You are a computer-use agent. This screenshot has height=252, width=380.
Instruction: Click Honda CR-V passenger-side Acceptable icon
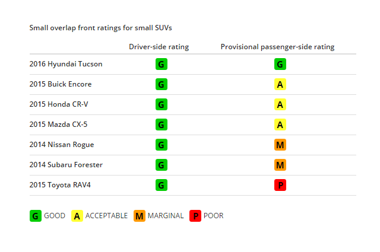280,104
